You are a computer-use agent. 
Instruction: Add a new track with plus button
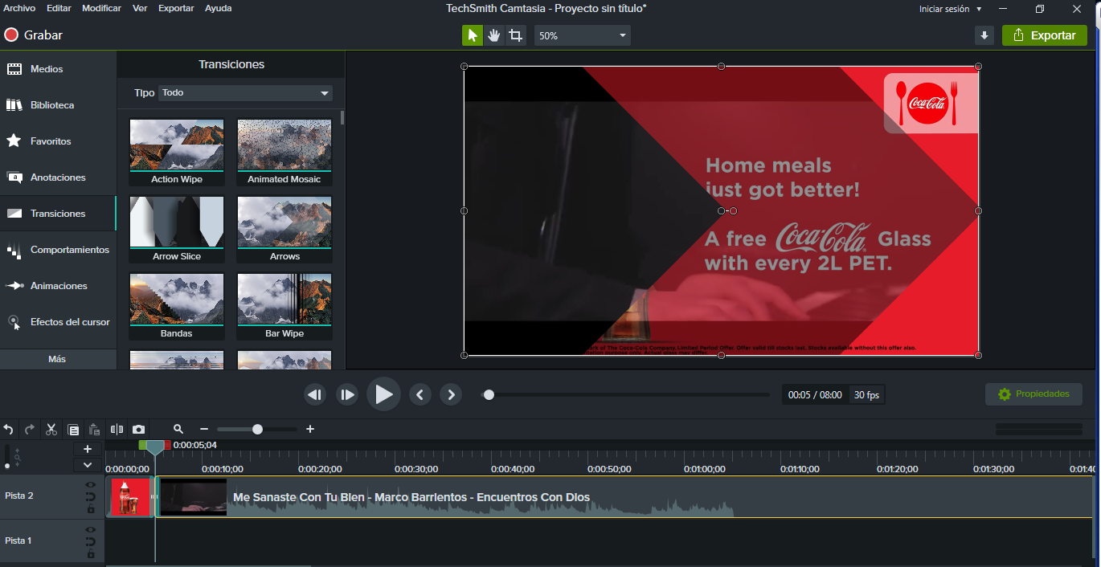coord(88,449)
